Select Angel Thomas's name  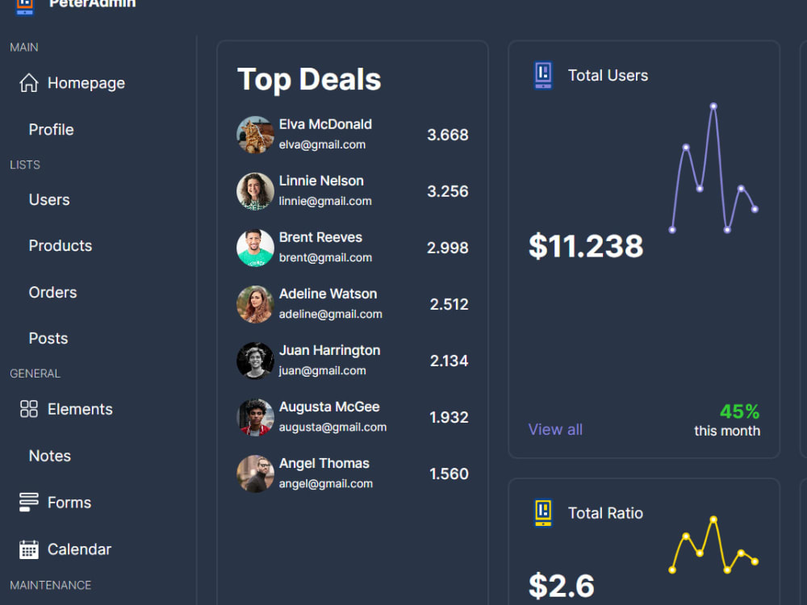[324, 464]
